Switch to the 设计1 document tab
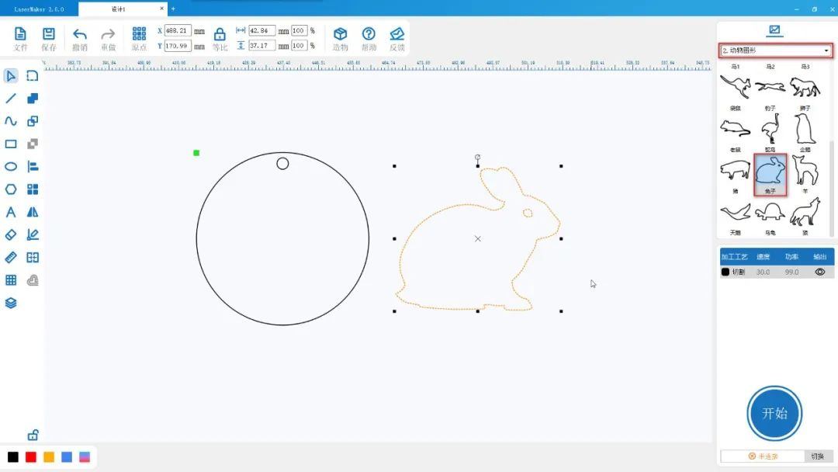Image resolution: width=838 pixels, height=472 pixels. pos(119,9)
